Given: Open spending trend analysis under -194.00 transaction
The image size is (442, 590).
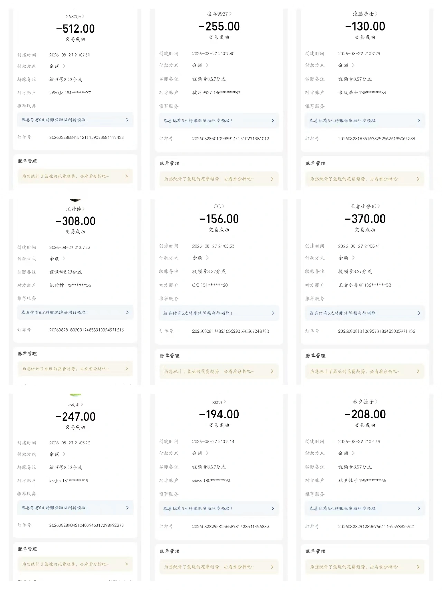Looking at the screenshot, I should (219, 567).
